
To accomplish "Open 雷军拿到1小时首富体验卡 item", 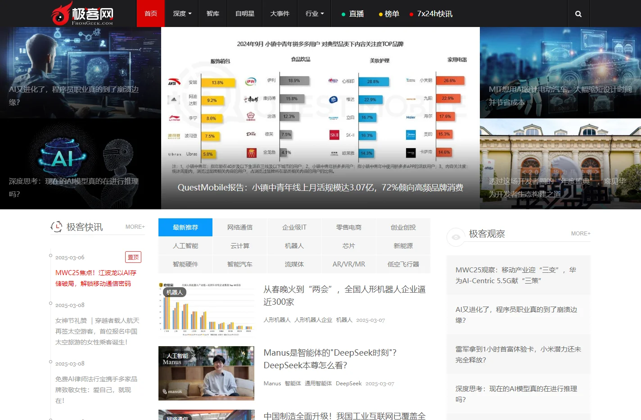I will point(518,354).
